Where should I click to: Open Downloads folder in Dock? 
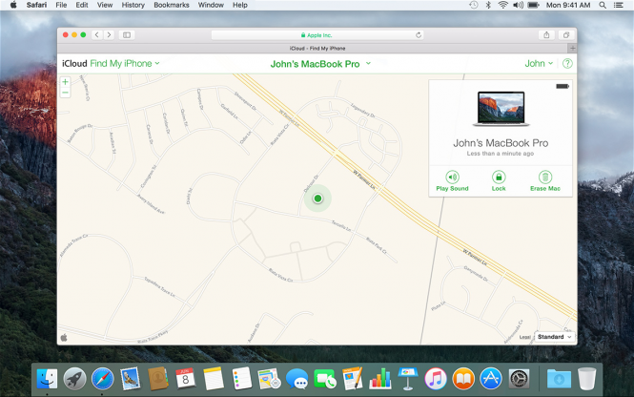559,379
